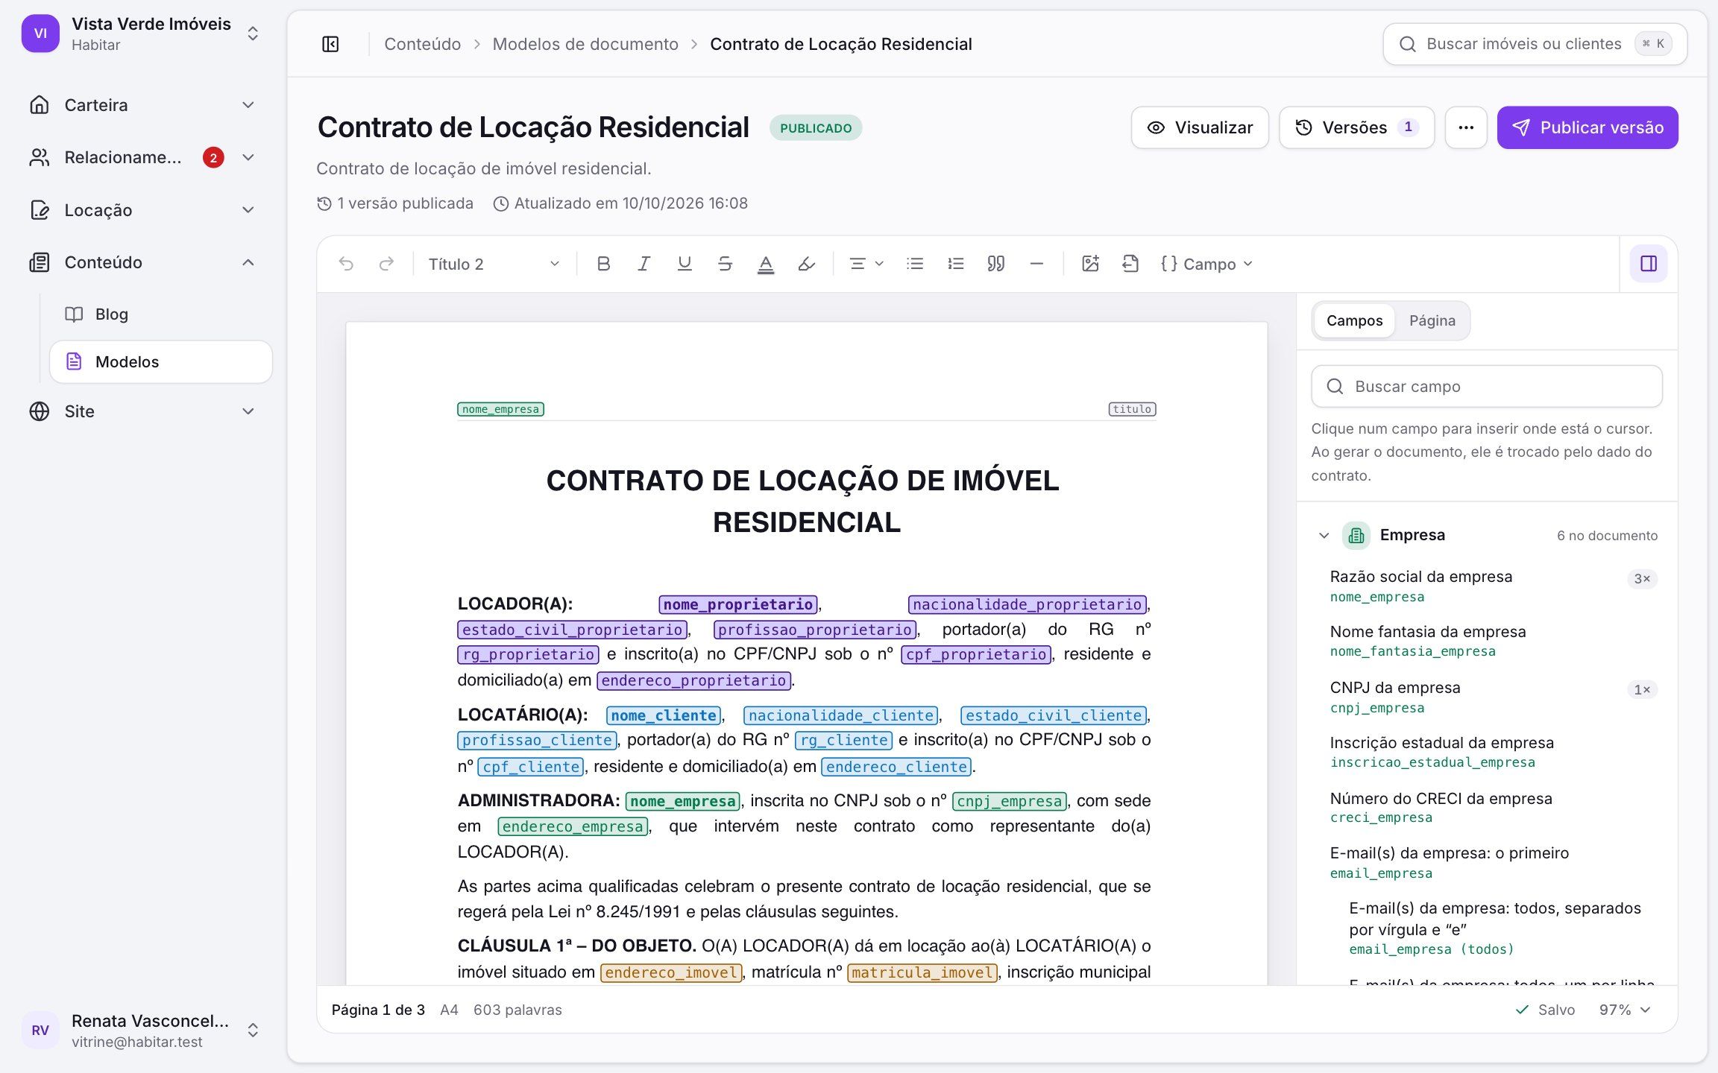
Task: Click the redo icon in editor toolbar
Action: tap(386, 264)
